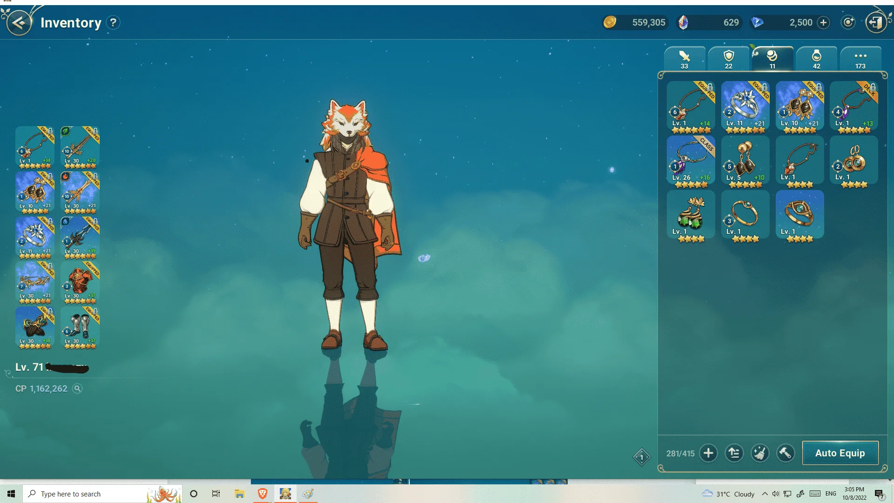Click the hammer forge icon
The width and height of the screenshot is (894, 503).
tap(785, 453)
